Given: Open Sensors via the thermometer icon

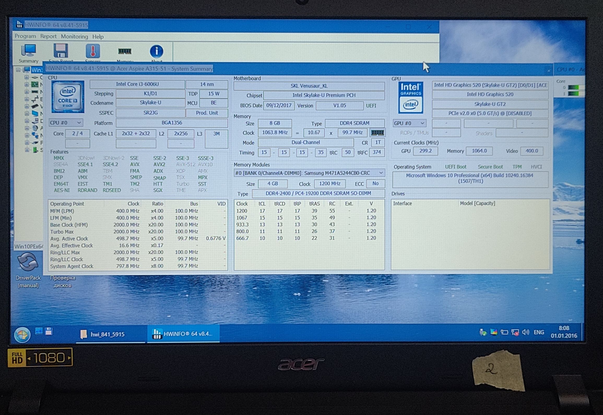Looking at the screenshot, I should [x=93, y=51].
